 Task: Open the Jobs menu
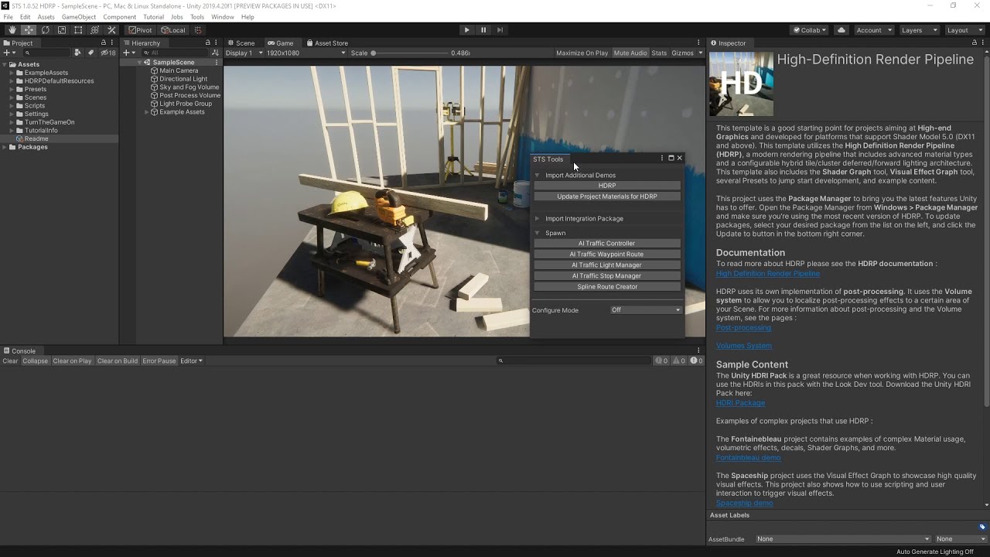(x=177, y=17)
